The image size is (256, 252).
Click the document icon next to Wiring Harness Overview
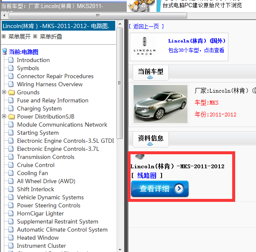[11, 84]
